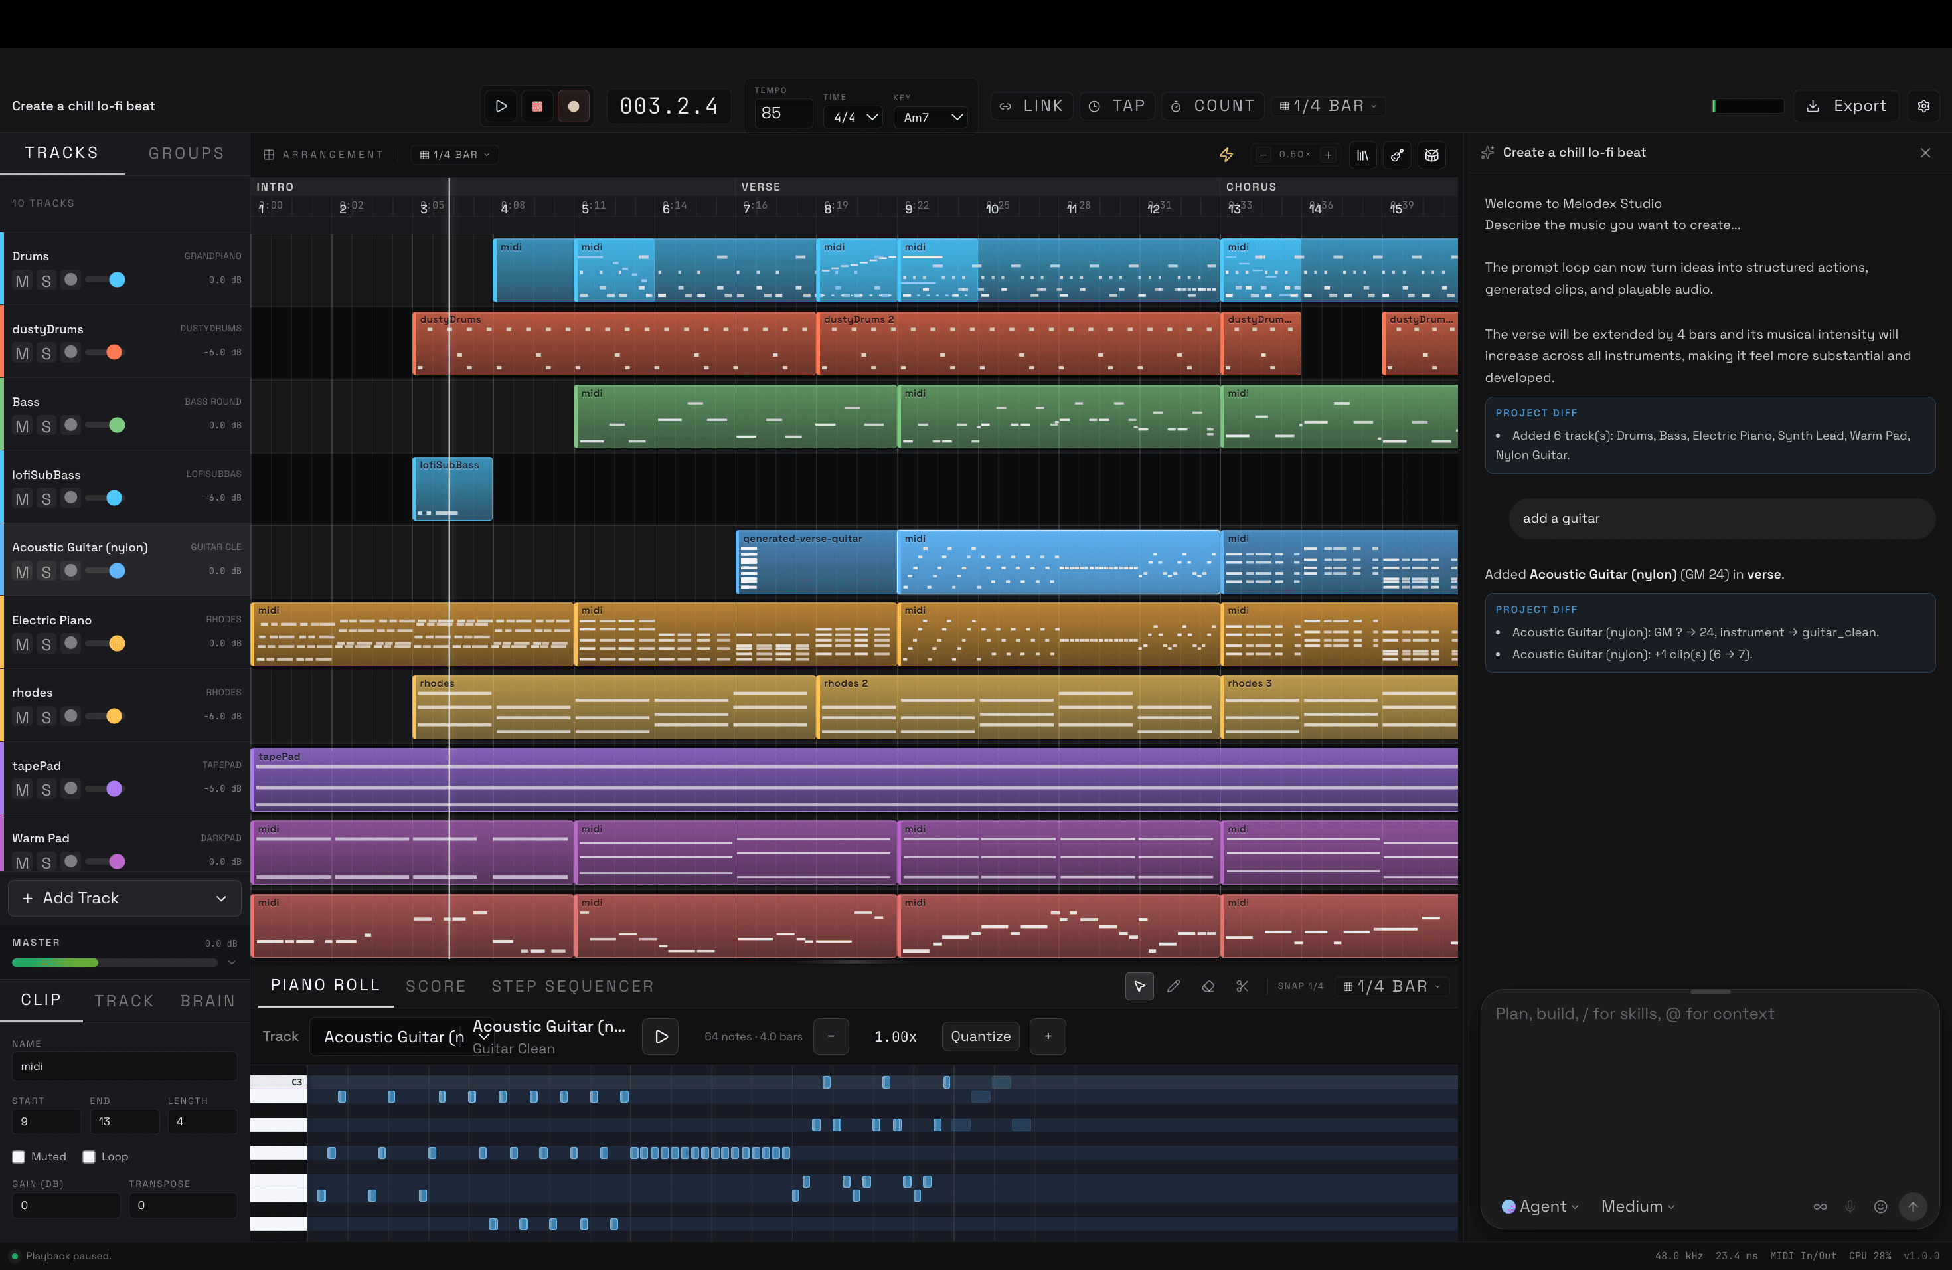Select the eraser tool in piano roll
The width and height of the screenshot is (1952, 1270).
(1208, 986)
